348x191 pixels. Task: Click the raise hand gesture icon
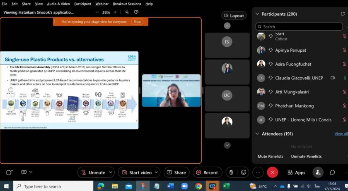click(x=231, y=172)
